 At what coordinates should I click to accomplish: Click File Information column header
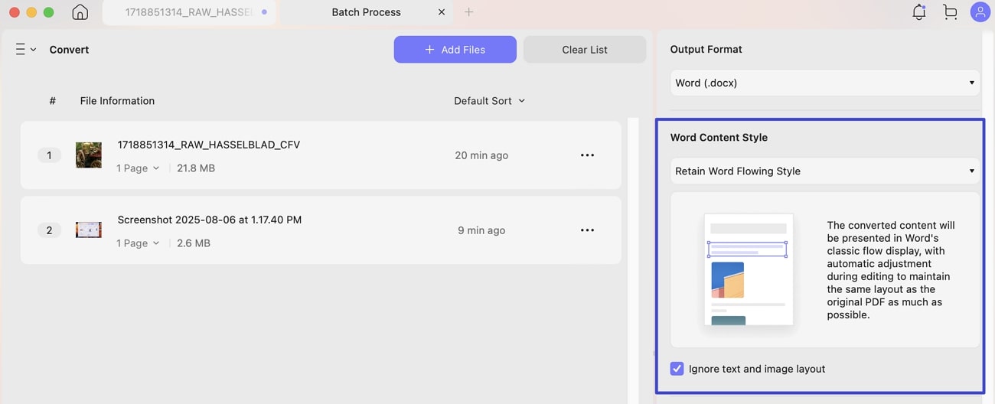click(117, 101)
